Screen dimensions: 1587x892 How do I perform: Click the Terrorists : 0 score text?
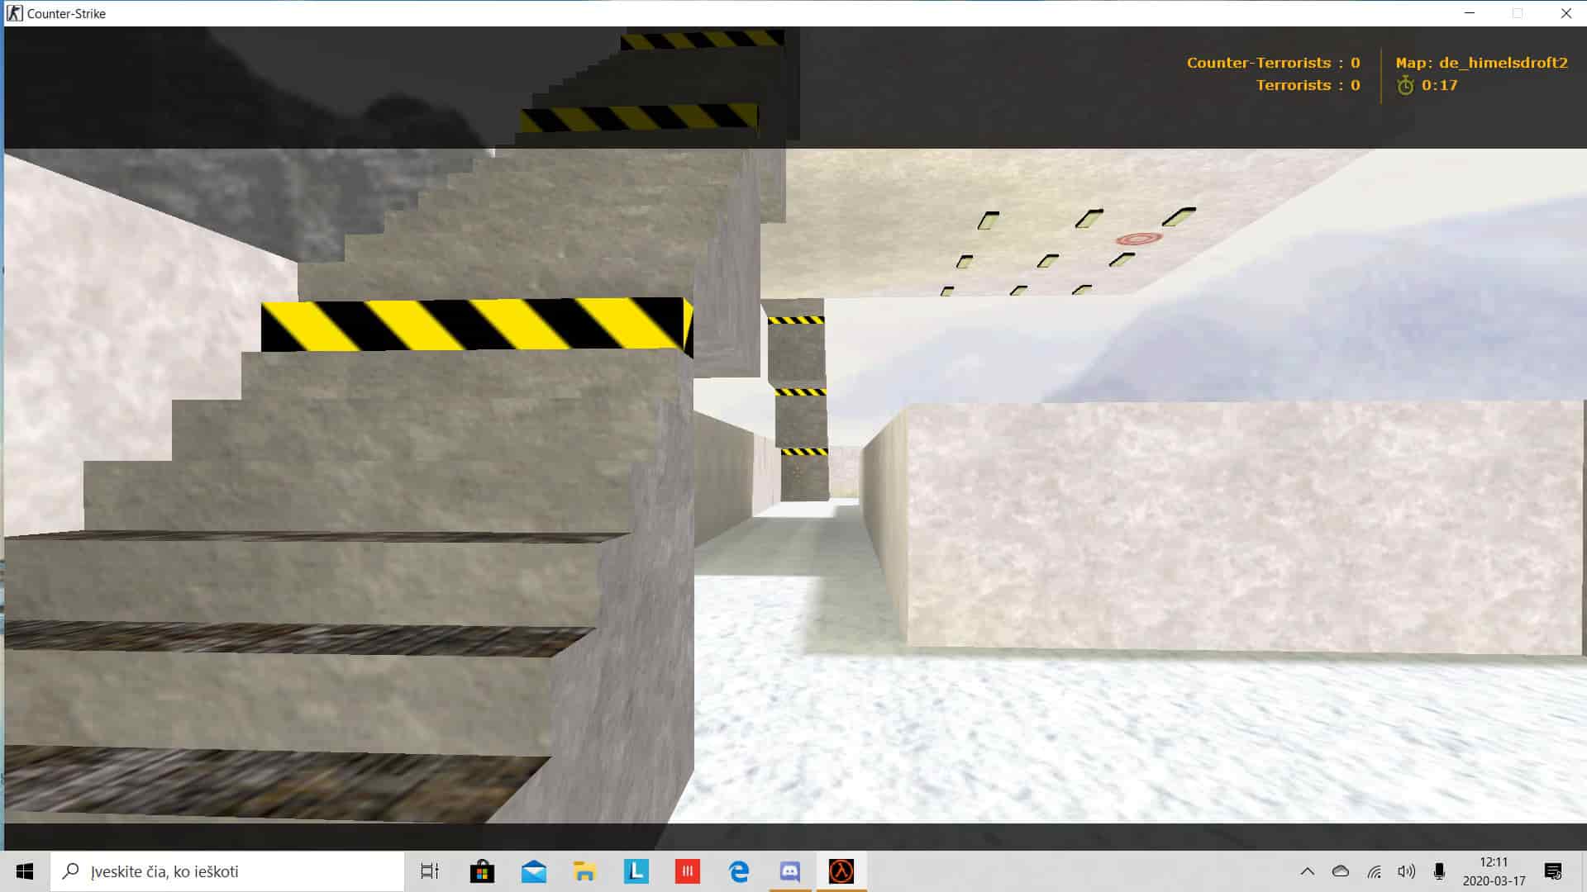point(1308,85)
